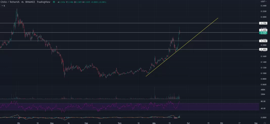
Task: Expand the collapsed indicators legend showing 6
Action: point(3,6)
